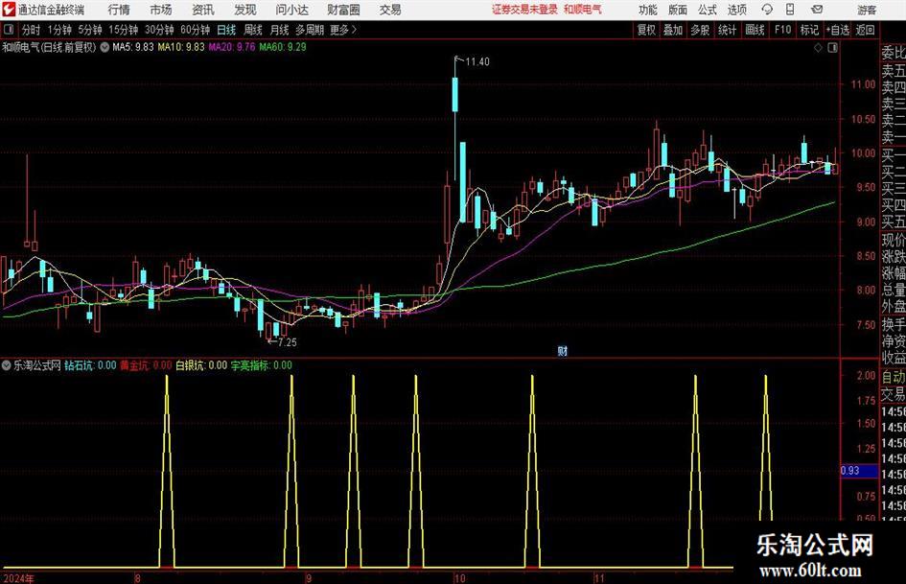Image resolution: width=906 pixels, height=584 pixels.
Task: Switch to 1分钟 period
Action: point(59,30)
